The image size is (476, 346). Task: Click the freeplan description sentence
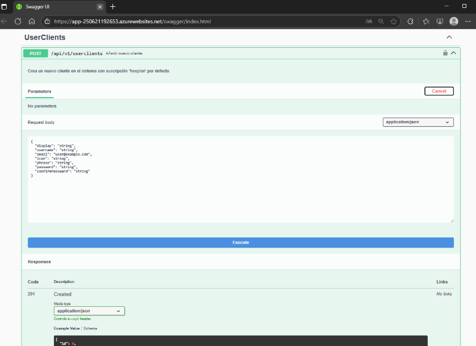(99, 71)
